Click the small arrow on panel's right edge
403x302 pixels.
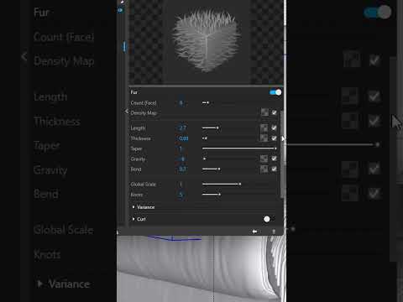283,138
